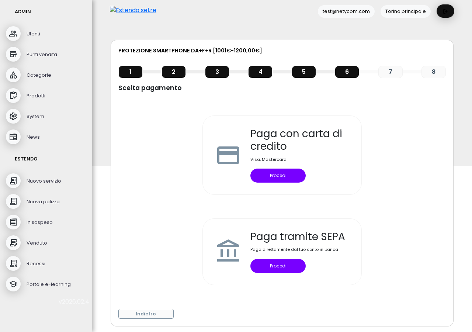This screenshot has height=332, width=472.
Task: Open the Prodotti section
Action: 36,95
